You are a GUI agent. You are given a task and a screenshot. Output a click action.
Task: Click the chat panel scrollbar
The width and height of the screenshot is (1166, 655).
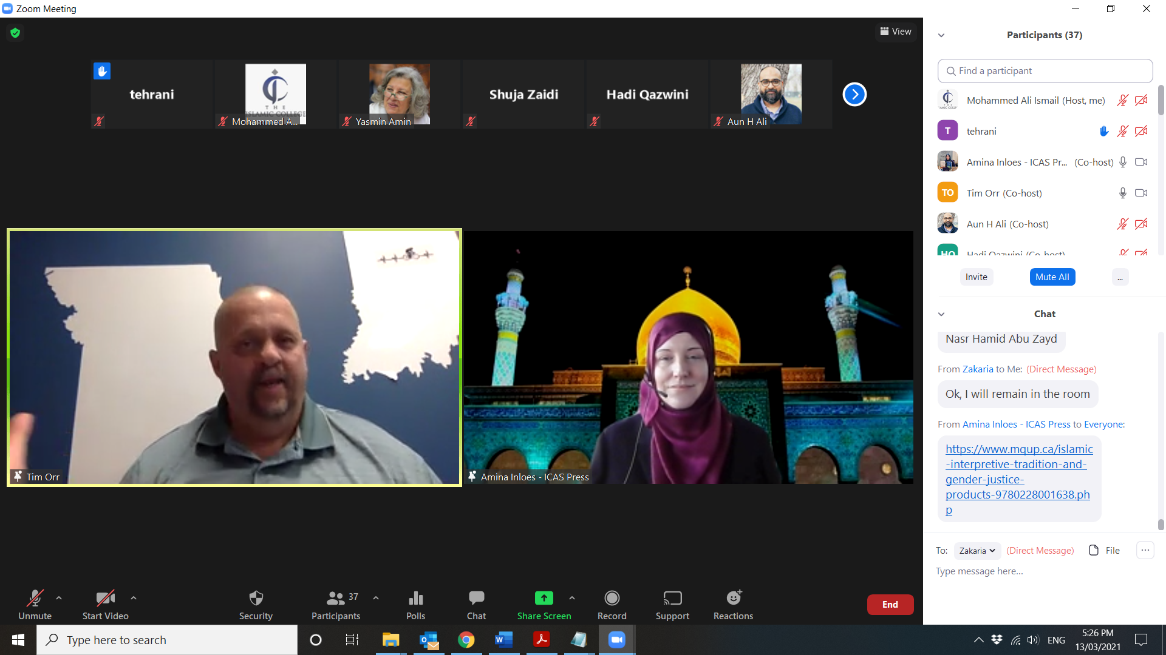click(1161, 524)
